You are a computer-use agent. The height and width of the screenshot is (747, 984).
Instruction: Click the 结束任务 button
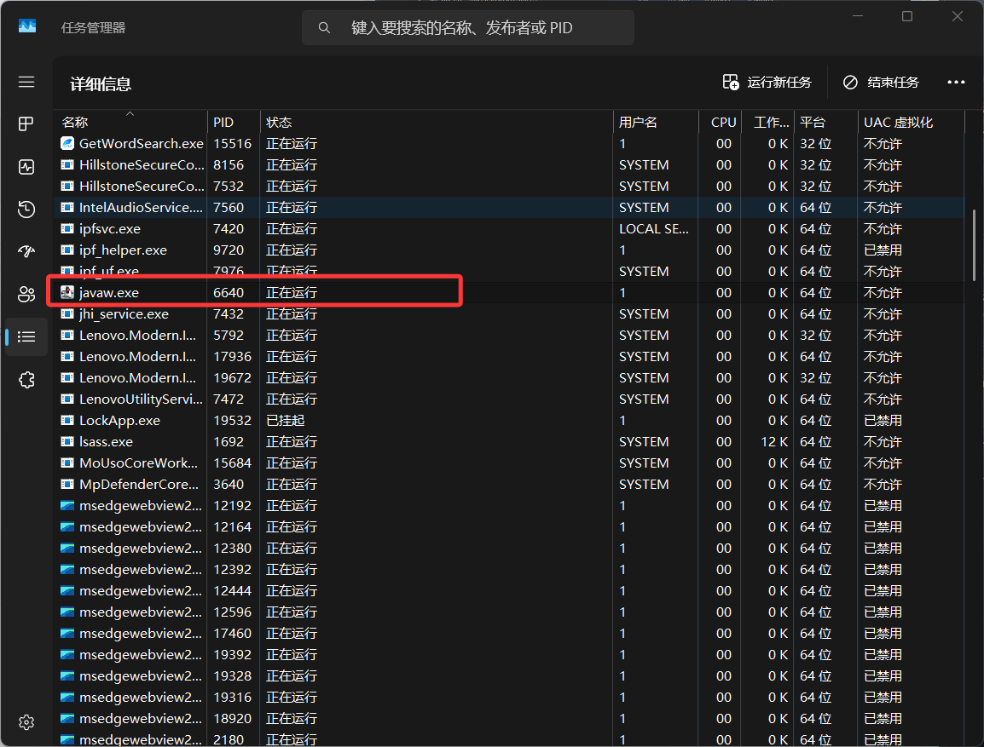coord(881,83)
